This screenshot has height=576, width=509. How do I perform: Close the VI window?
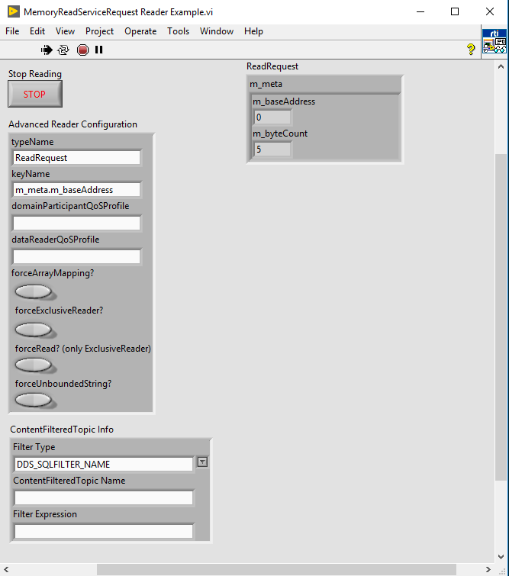489,11
